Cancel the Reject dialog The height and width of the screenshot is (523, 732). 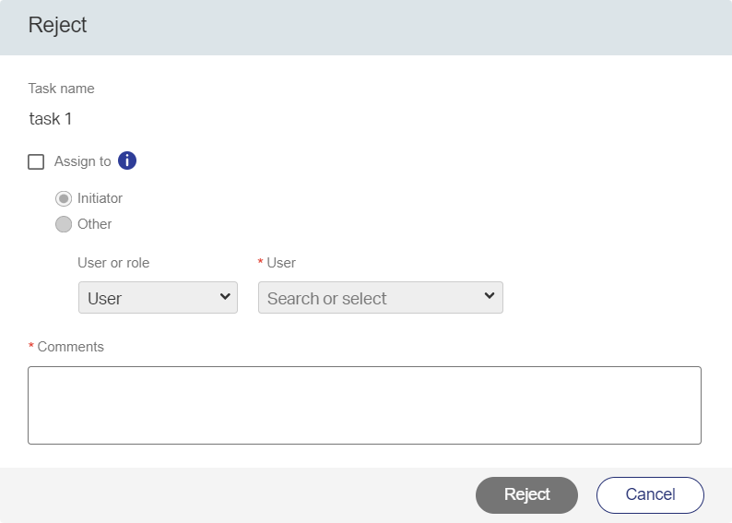coord(650,494)
